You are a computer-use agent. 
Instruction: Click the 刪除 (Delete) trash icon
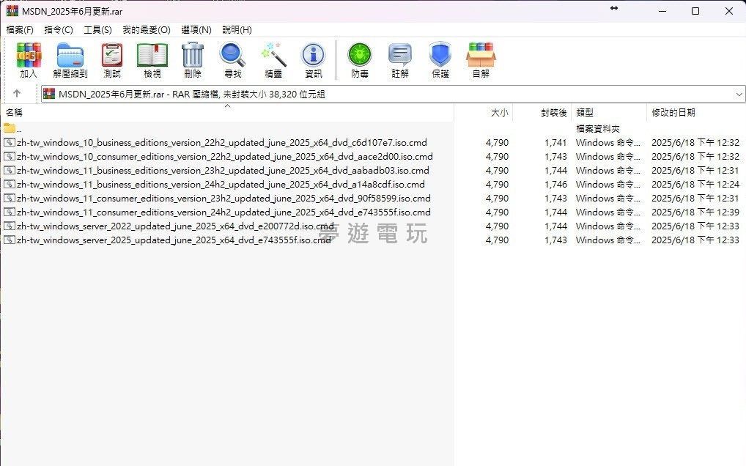point(193,60)
